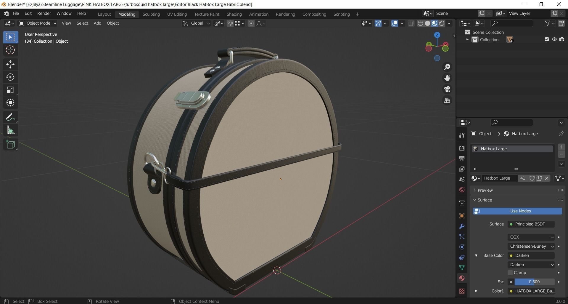Select the Scale tool
The image size is (568, 304).
(x=10, y=90)
